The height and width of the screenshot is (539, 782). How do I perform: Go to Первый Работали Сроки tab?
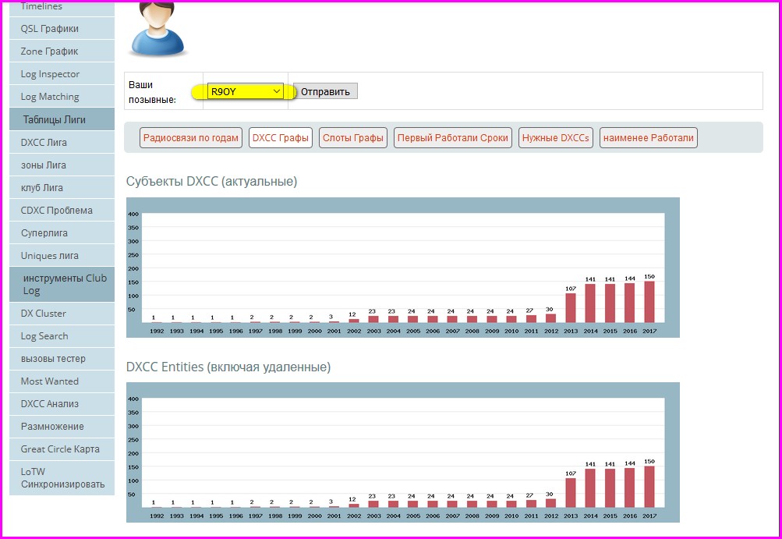pyautogui.click(x=453, y=138)
